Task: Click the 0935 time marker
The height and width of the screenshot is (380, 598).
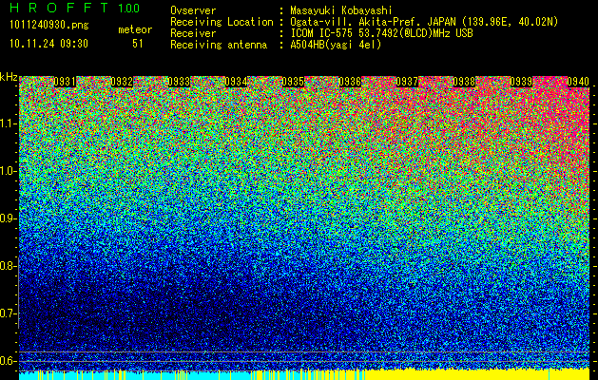Action: [293, 82]
